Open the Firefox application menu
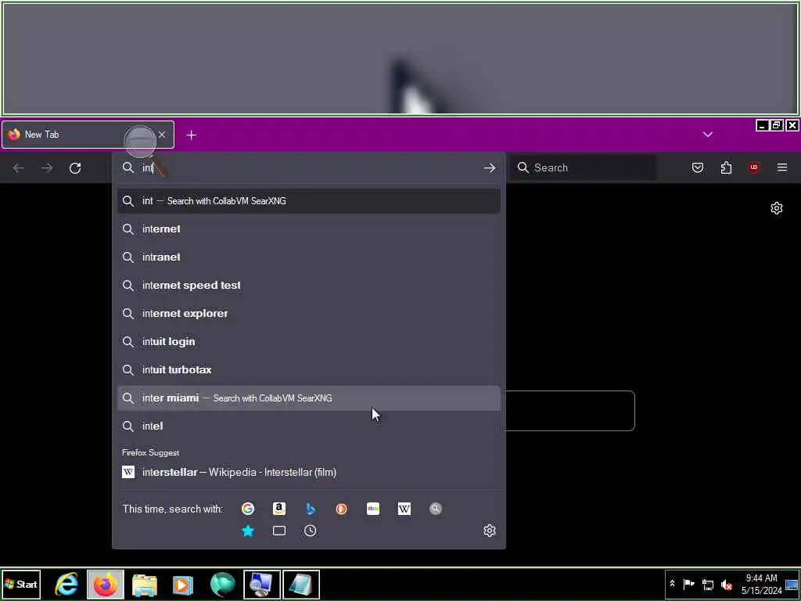801x601 pixels. (x=782, y=167)
